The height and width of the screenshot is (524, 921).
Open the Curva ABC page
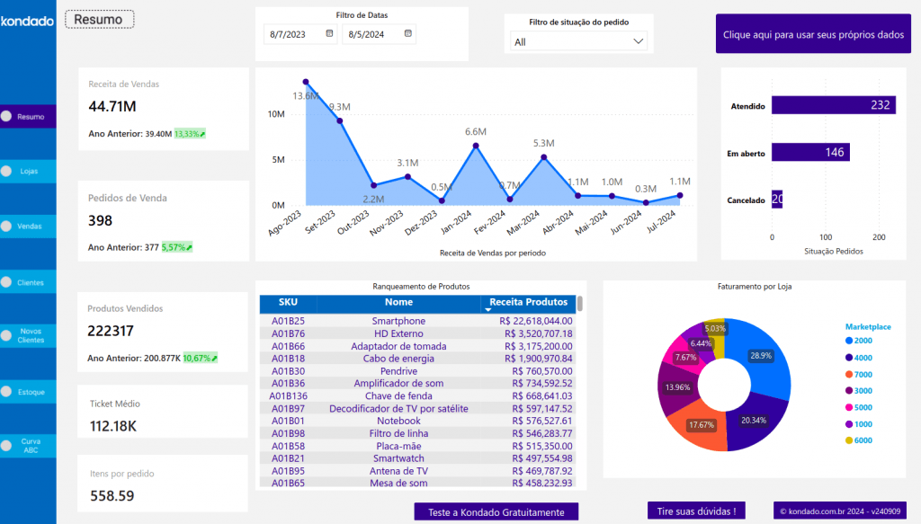coord(31,447)
